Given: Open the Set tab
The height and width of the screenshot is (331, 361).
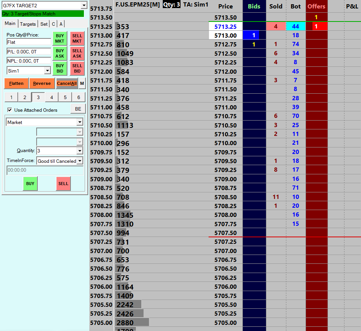Looking at the screenshot, I should point(44,24).
